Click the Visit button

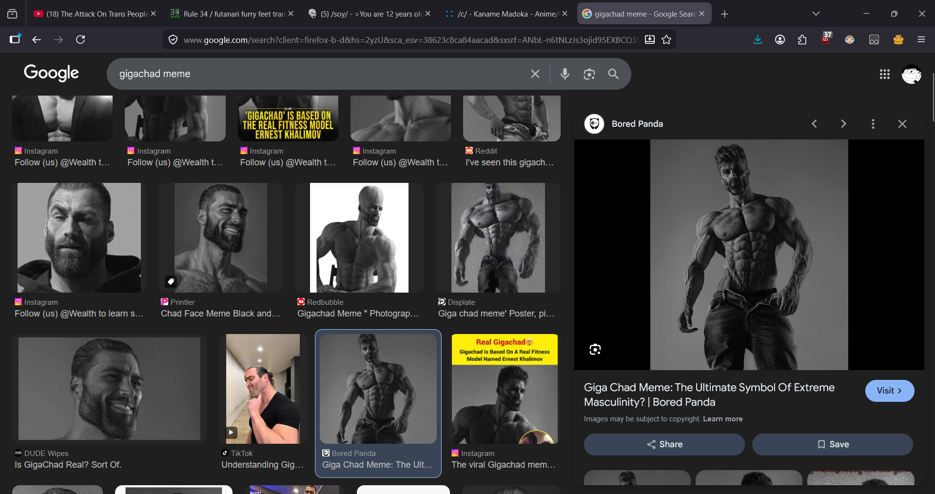pos(890,391)
